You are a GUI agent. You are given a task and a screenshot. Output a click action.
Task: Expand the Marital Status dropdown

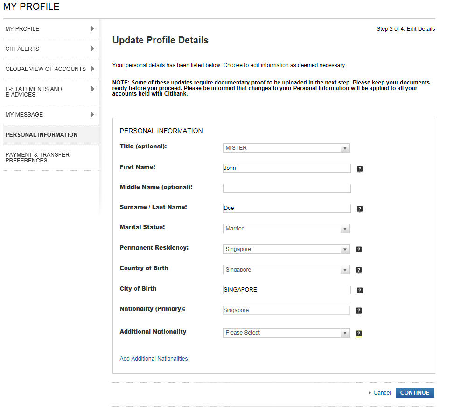[286, 229]
